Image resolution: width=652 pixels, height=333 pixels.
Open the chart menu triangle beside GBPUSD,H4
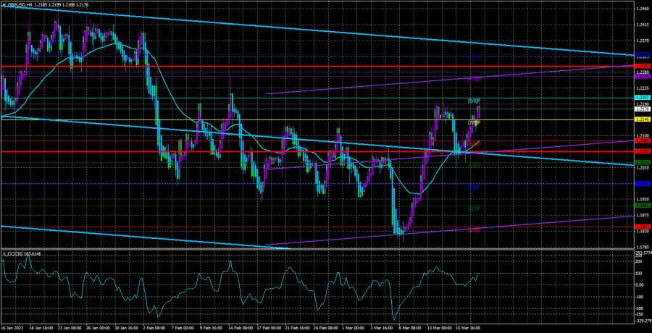point(4,4)
